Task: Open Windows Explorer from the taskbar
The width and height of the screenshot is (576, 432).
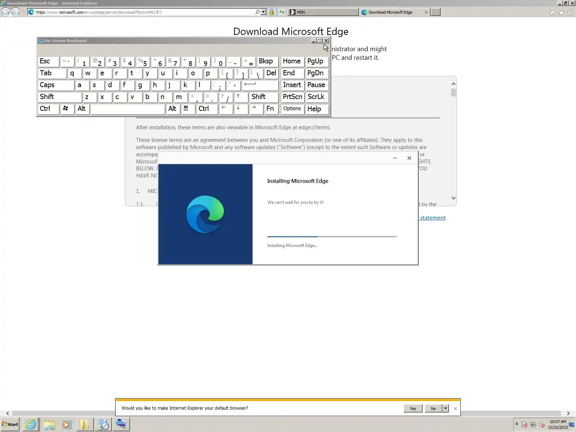Action: coord(49,424)
